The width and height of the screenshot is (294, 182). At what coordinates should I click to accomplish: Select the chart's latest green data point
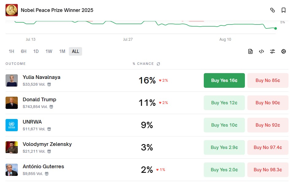coord(276,28)
